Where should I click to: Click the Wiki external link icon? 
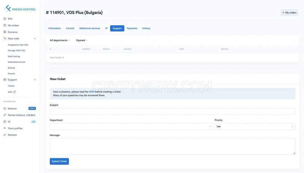(x=15, y=92)
